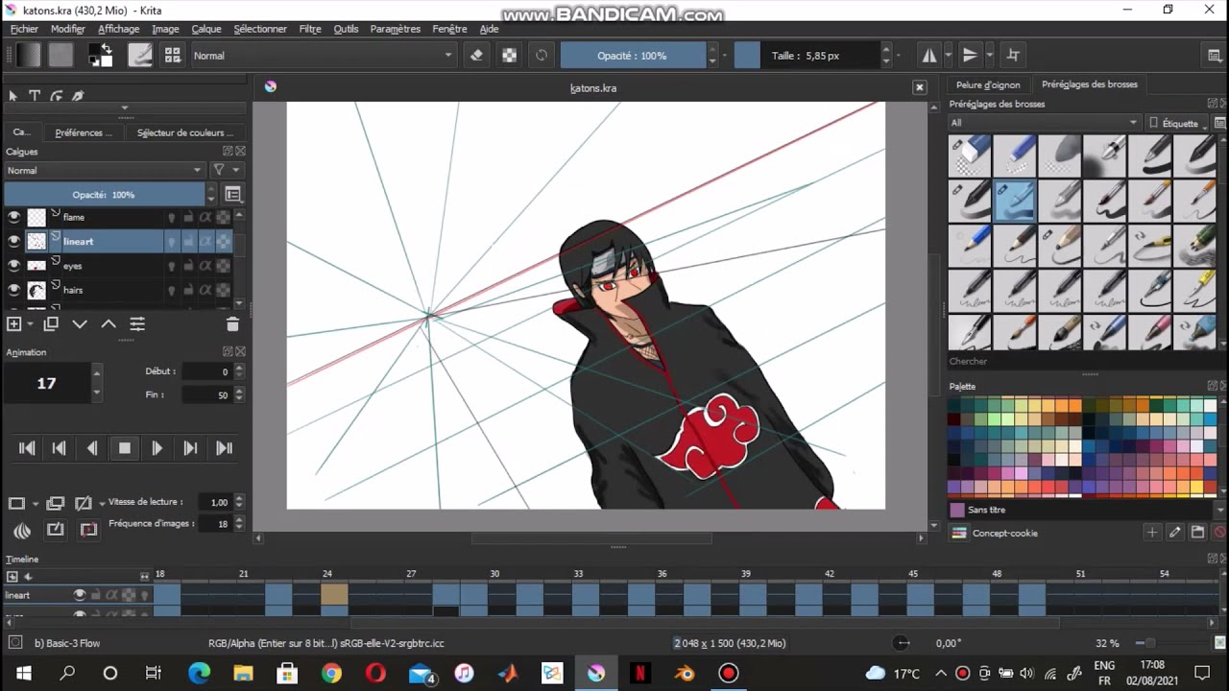
Task: Jump to last animation frame
Action: click(224, 448)
